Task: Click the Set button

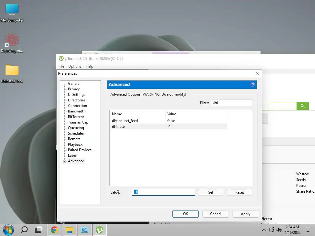Action: coord(210,192)
